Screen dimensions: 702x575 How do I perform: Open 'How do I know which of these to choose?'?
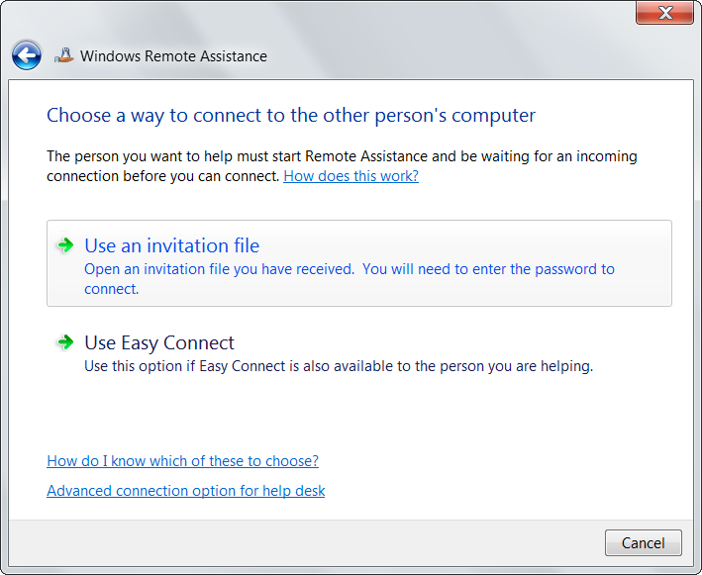[x=182, y=461]
